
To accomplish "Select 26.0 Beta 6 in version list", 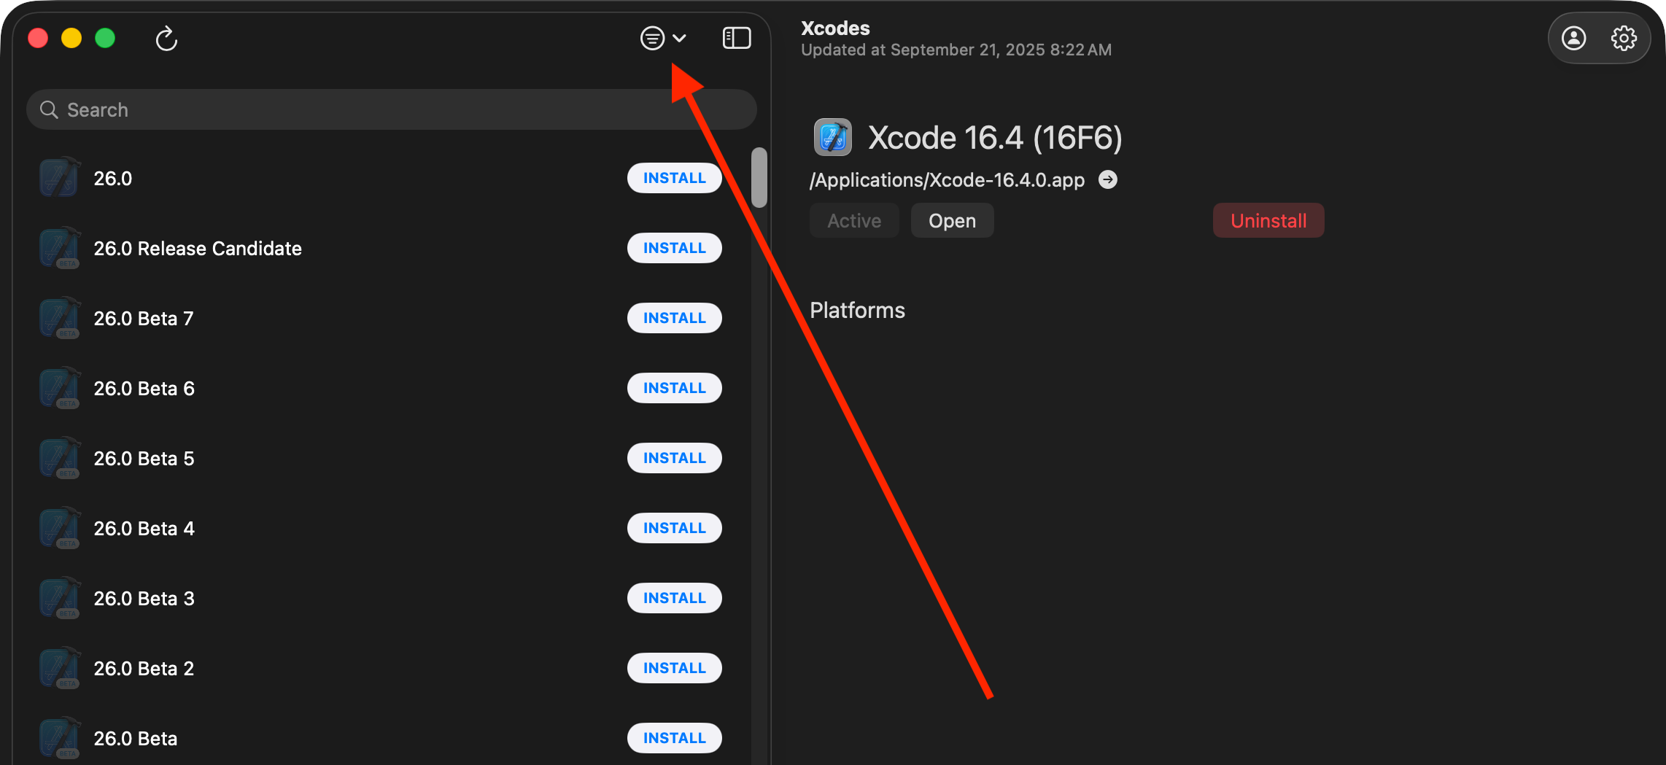I will pyautogui.click(x=144, y=388).
